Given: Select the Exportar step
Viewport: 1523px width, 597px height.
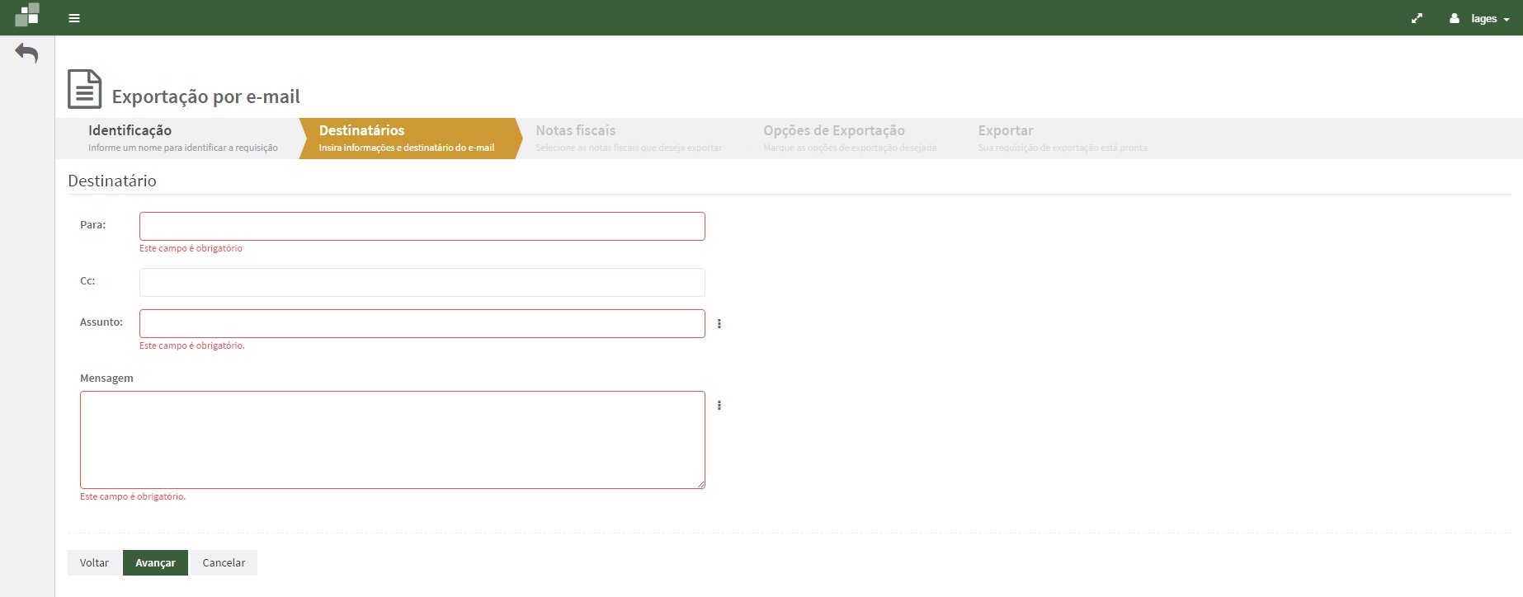Looking at the screenshot, I should click(1063, 139).
